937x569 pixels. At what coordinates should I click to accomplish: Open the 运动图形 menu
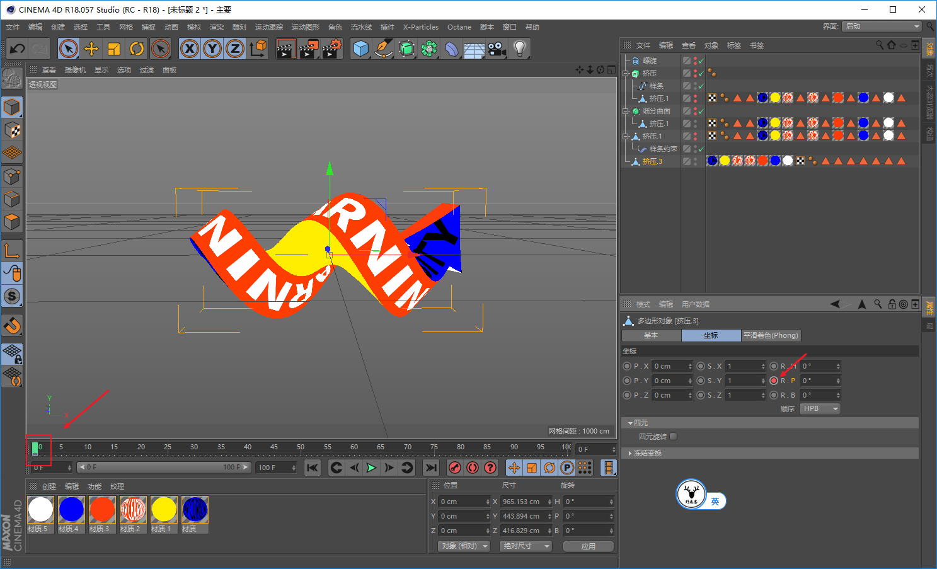tap(306, 27)
